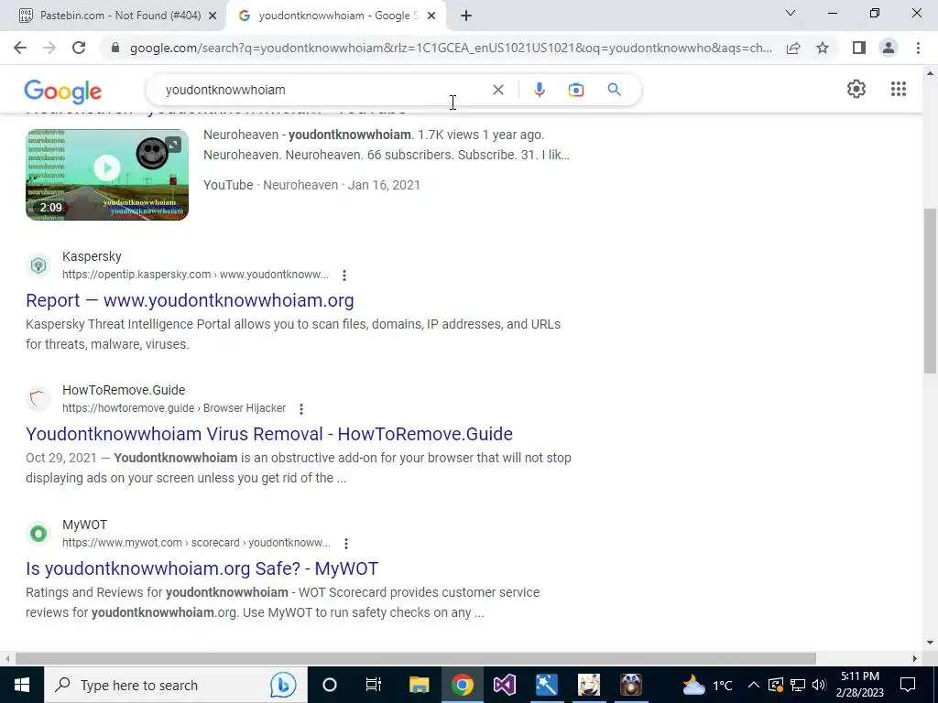Go to Google home via logo
This screenshot has height=703, width=938.
click(x=63, y=92)
